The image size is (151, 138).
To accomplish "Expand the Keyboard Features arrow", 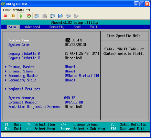I will click(x=6, y=89).
